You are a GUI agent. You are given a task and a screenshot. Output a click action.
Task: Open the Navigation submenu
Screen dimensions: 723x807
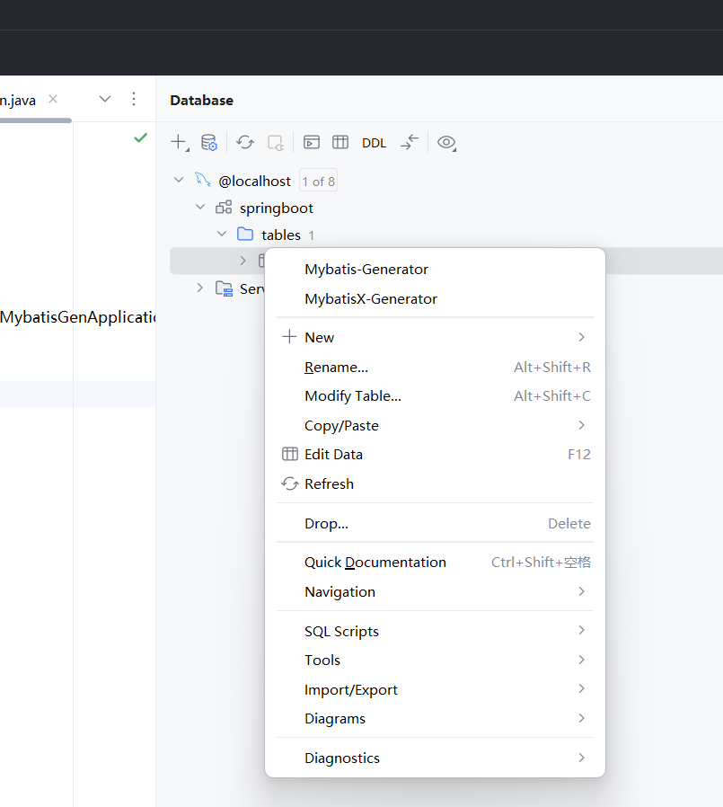435,592
